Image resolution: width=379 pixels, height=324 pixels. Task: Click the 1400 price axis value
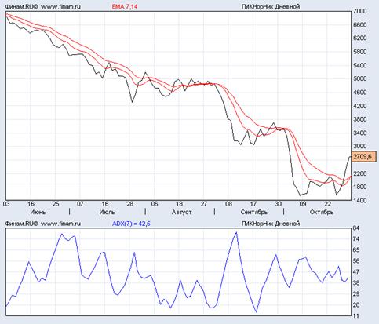coord(360,200)
